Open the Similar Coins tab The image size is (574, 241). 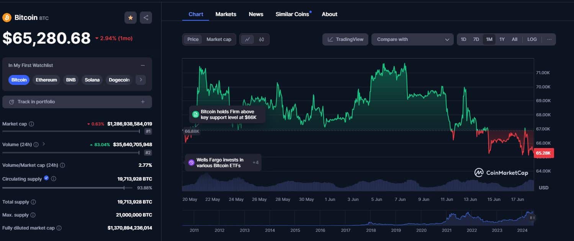[293, 14]
